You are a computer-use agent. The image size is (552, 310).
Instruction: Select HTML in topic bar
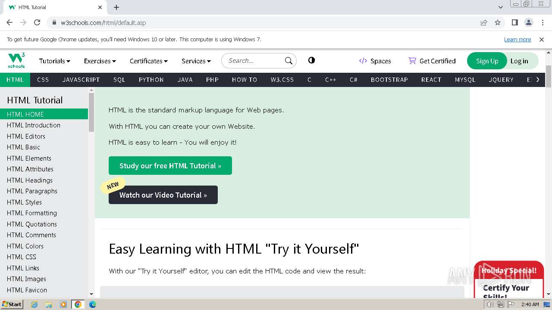point(15,80)
